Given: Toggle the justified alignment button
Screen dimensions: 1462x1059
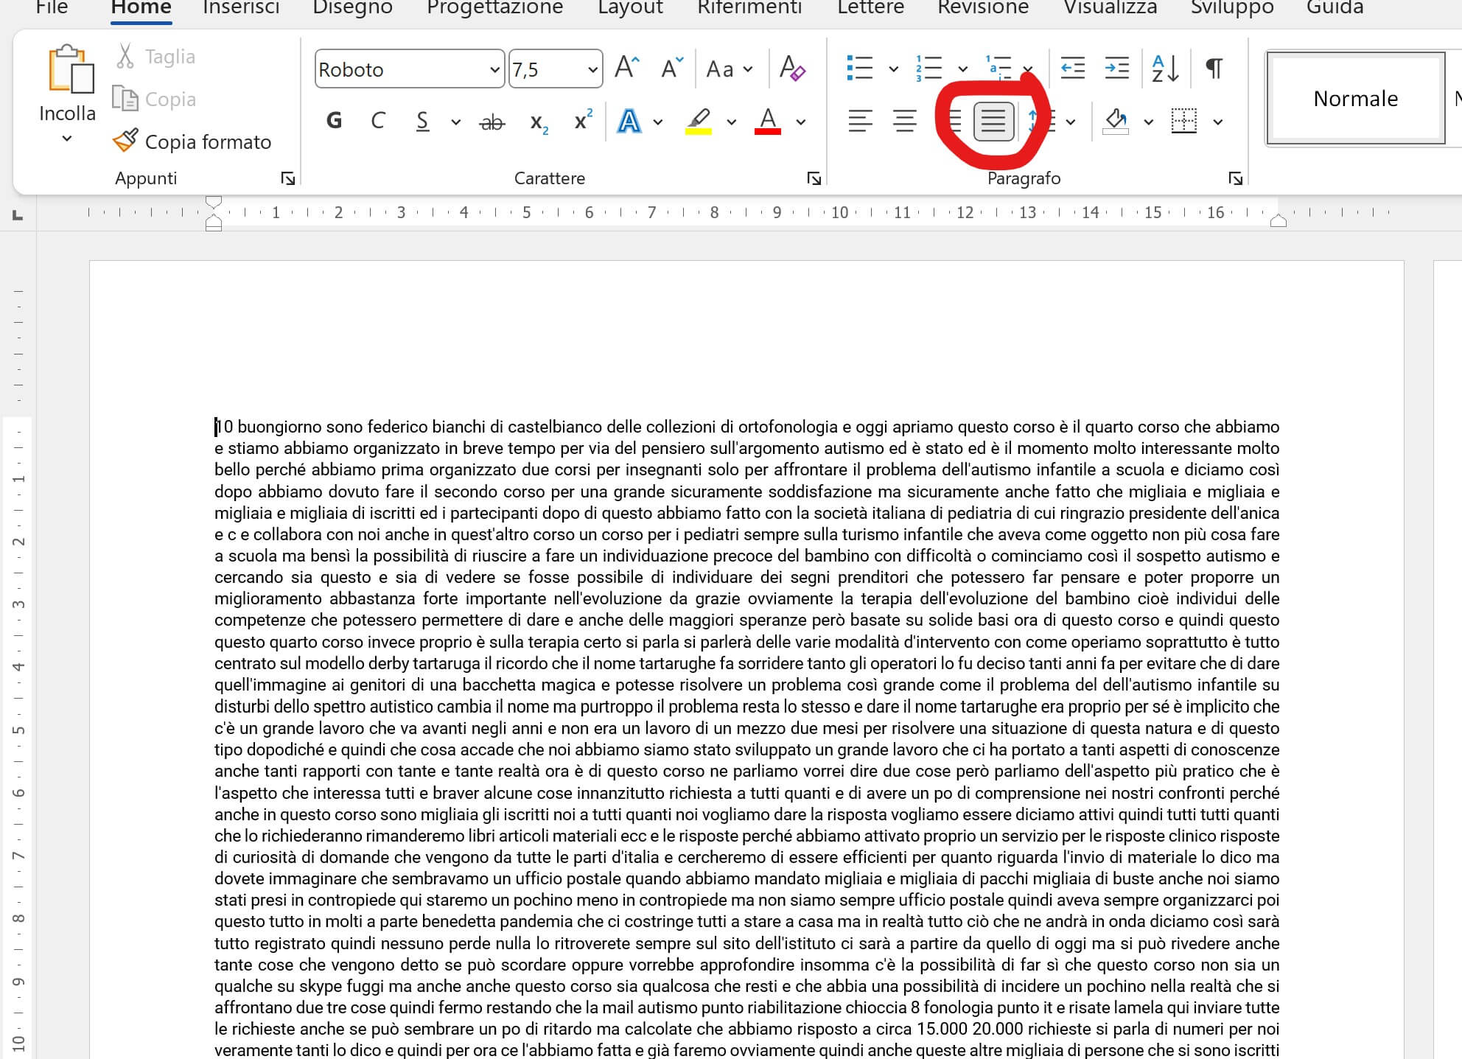Looking at the screenshot, I should click(993, 122).
